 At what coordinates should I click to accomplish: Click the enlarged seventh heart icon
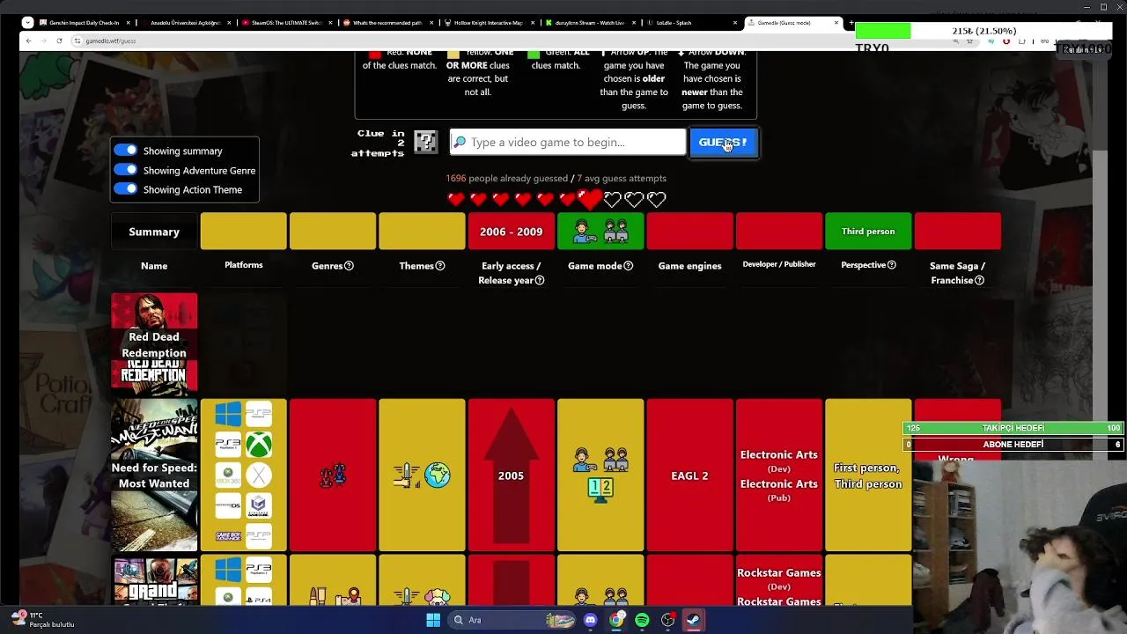(590, 199)
